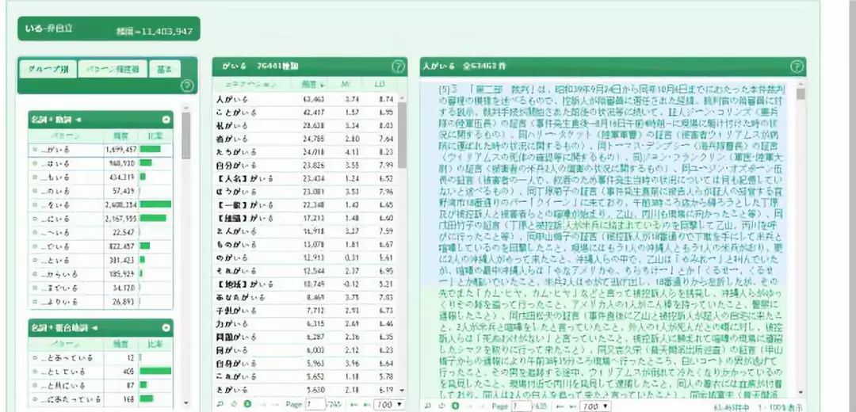Select the …のいる pattern row
856x412 pixels.
[x=101, y=191]
